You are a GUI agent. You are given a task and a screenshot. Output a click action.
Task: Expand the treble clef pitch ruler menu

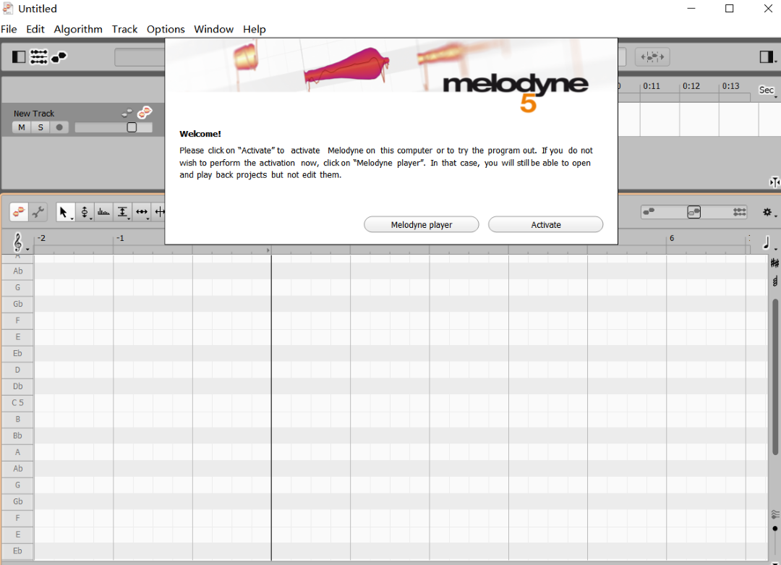(20, 242)
